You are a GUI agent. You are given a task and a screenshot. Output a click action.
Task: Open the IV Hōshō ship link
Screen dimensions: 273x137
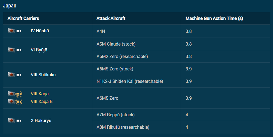click(40, 31)
